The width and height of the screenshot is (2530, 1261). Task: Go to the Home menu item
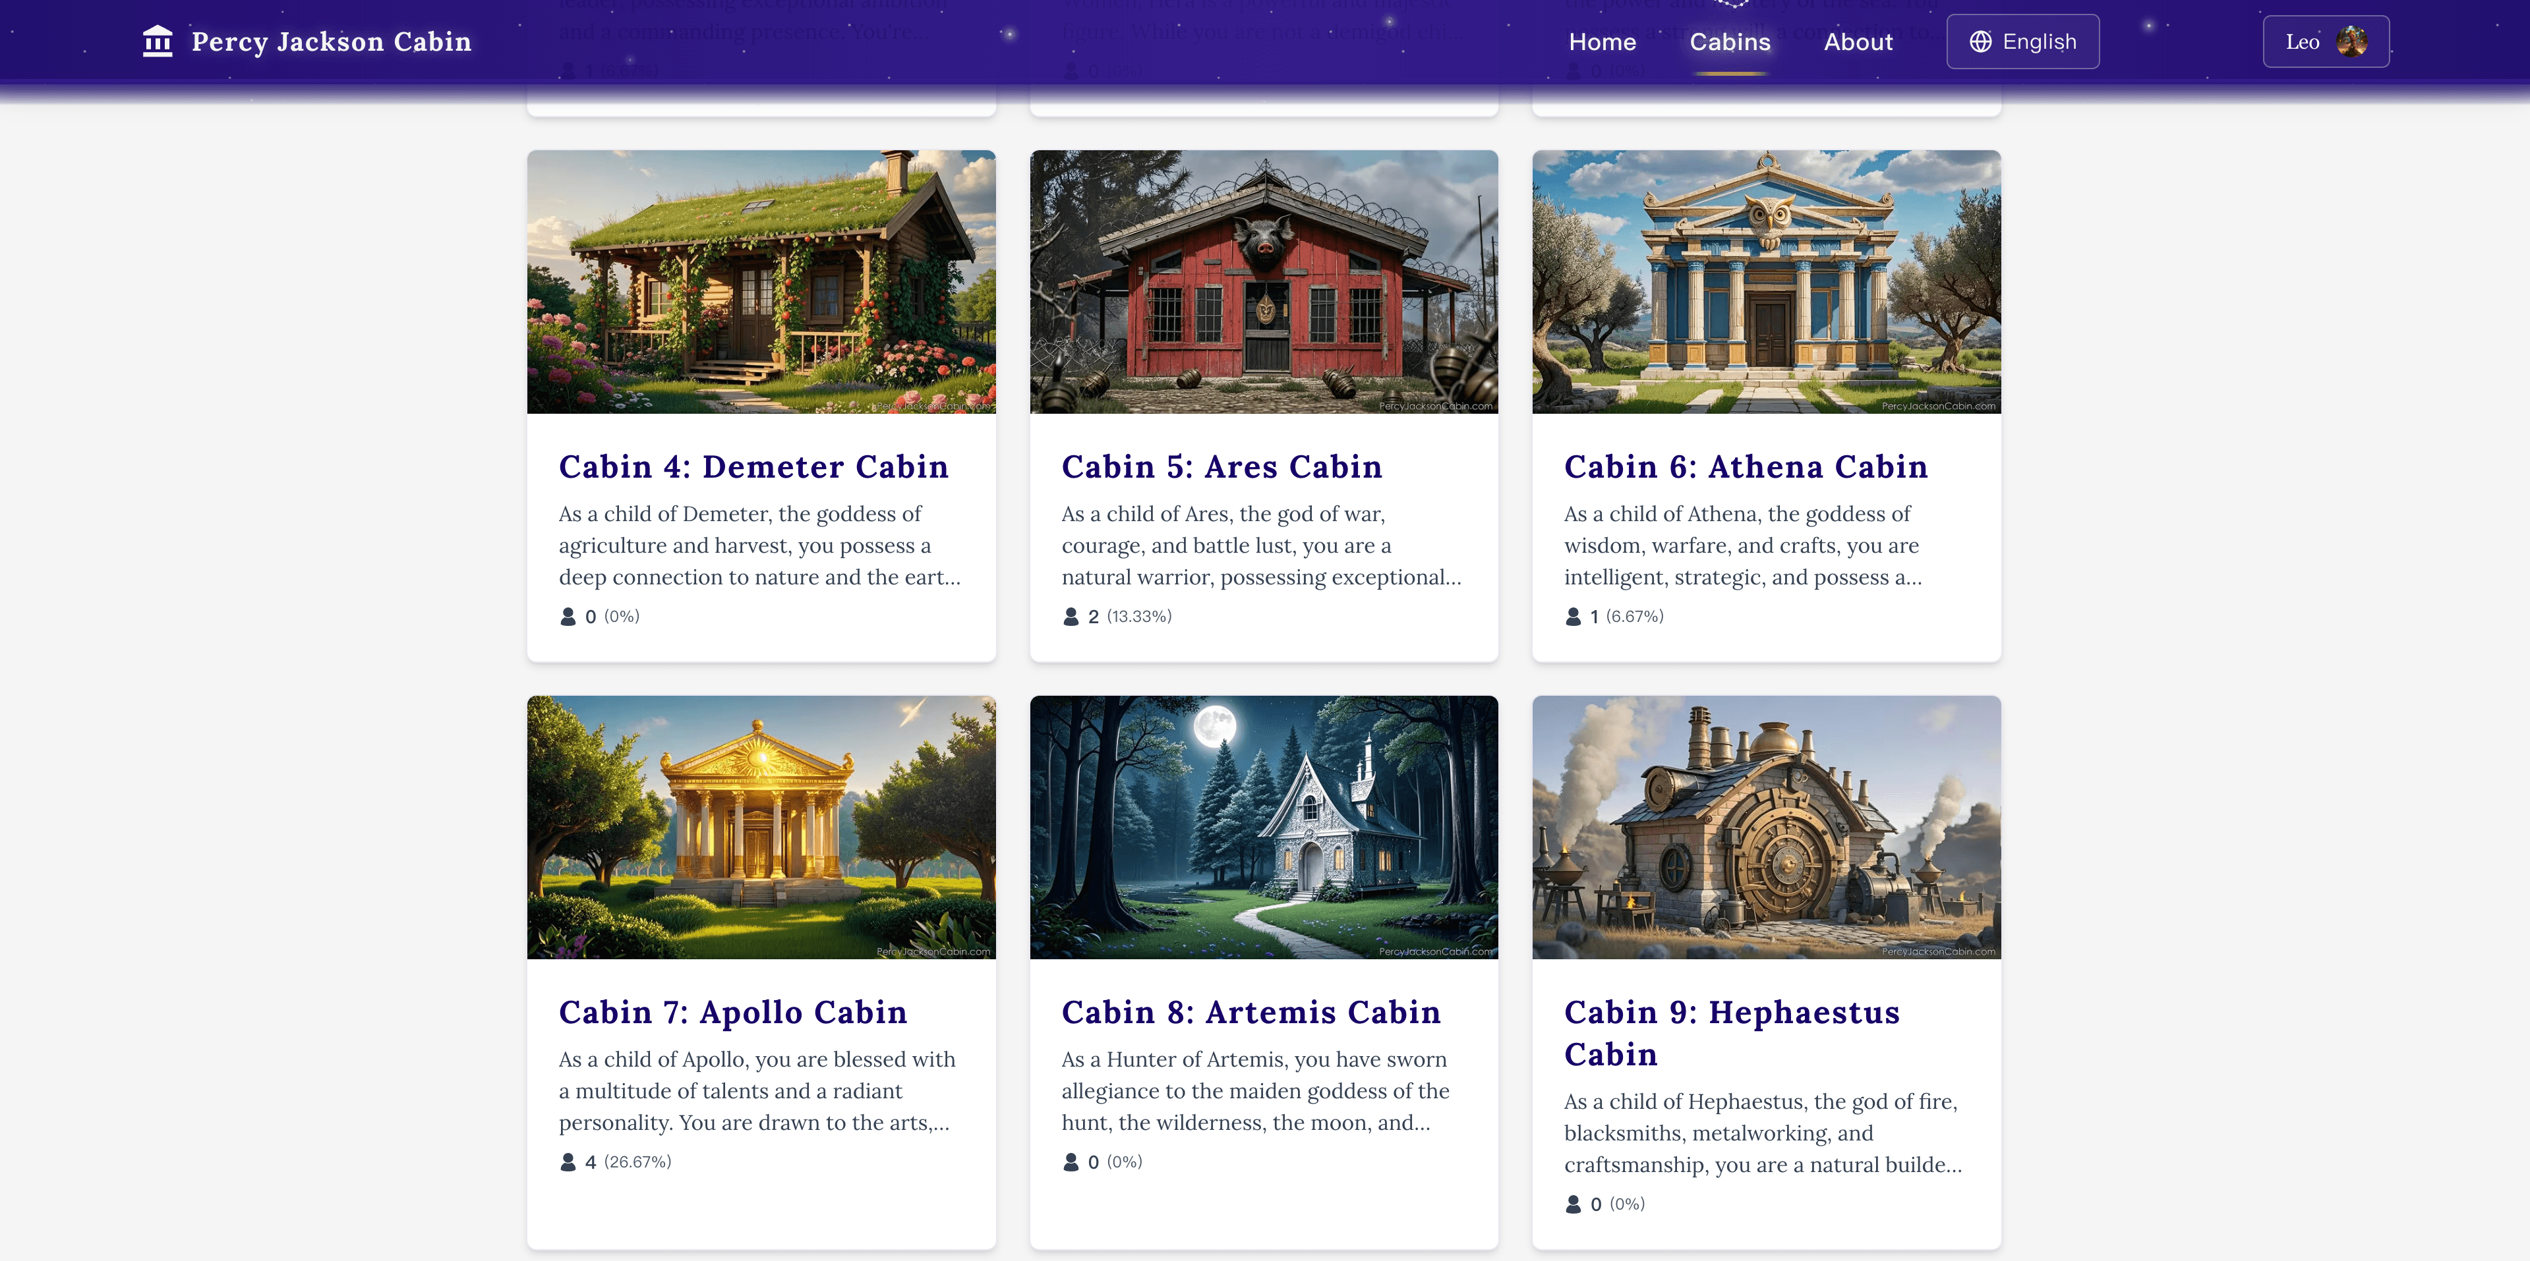[1602, 42]
